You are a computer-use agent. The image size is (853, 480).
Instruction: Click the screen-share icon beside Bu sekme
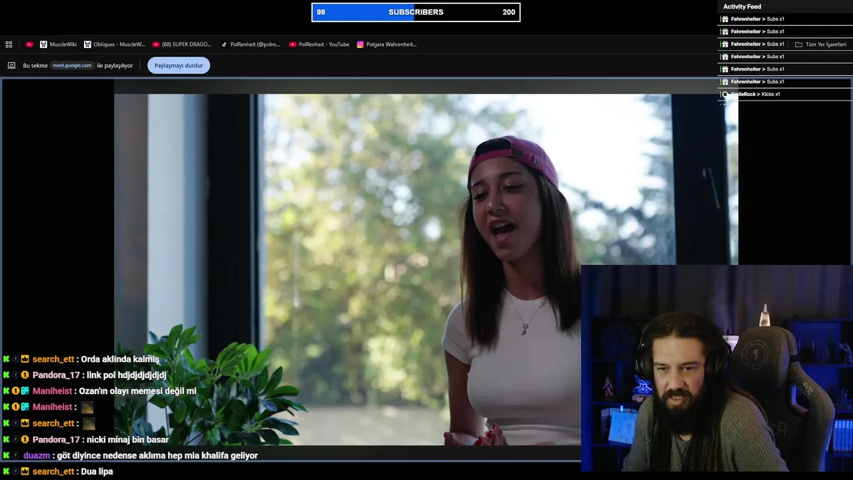(x=11, y=65)
